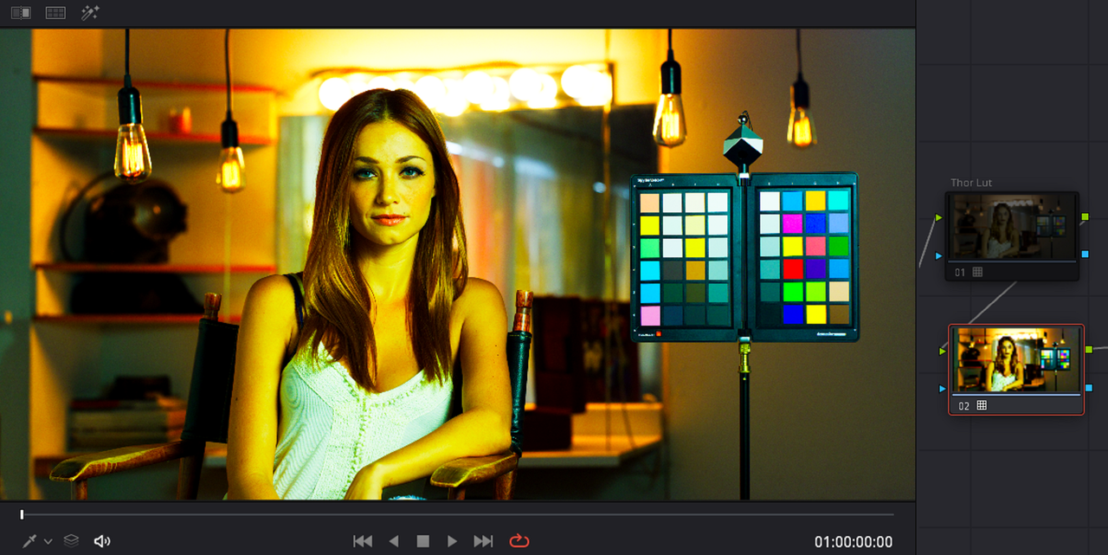The image size is (1108, 555).
Task: Click the grid icon on node 02
Action: point(982,405)
